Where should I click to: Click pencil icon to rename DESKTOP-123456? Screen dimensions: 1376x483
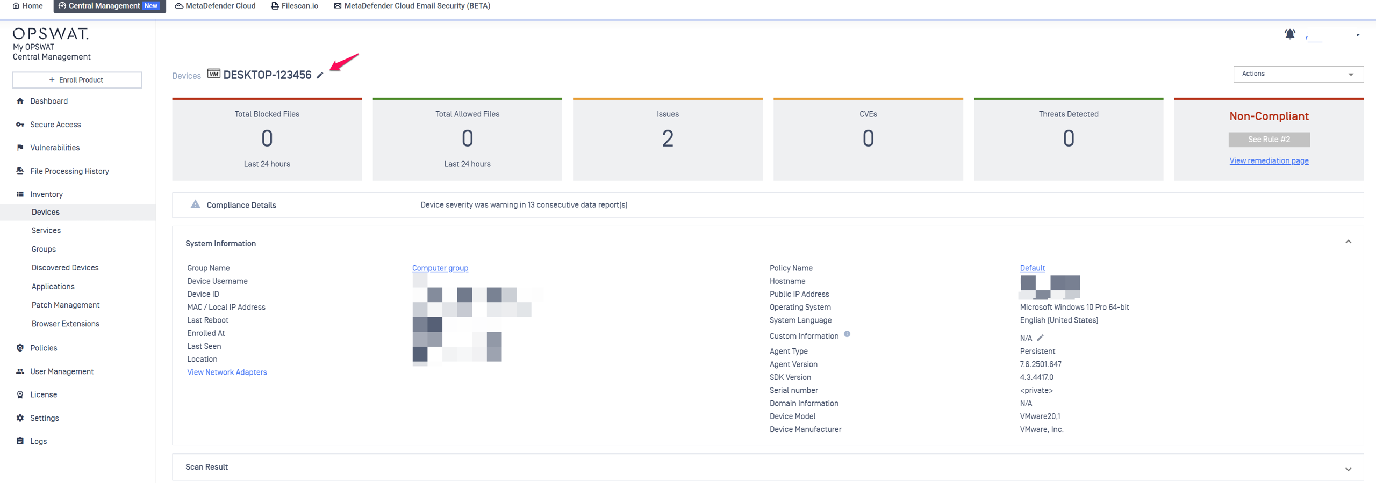coord(320,76)
